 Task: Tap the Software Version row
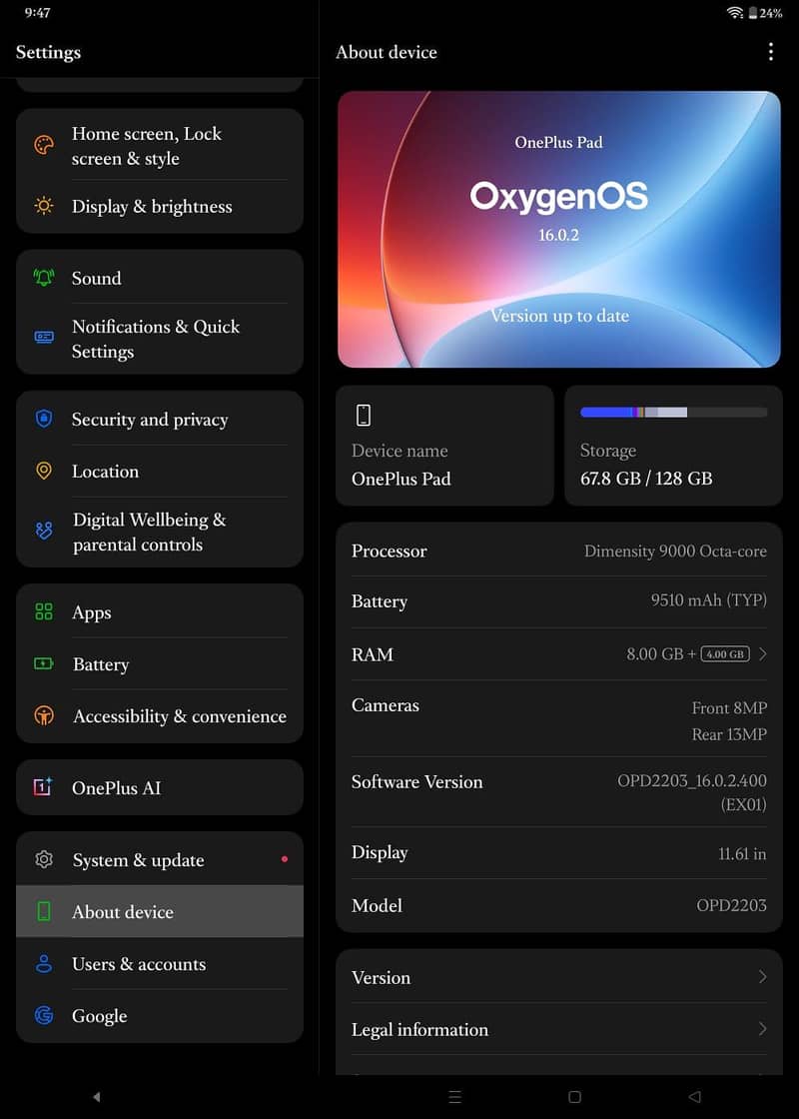tap(558, 792)
